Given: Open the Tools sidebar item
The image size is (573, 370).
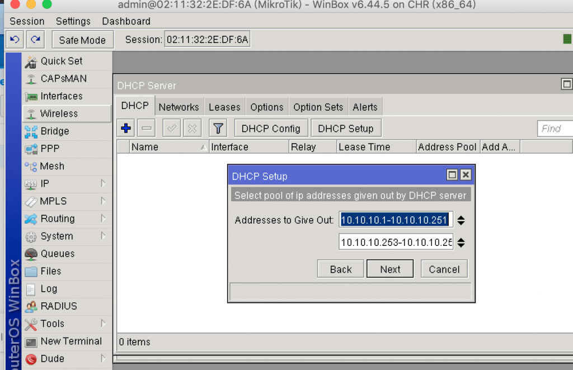Looking at the screenshot, I should (67, 324).
